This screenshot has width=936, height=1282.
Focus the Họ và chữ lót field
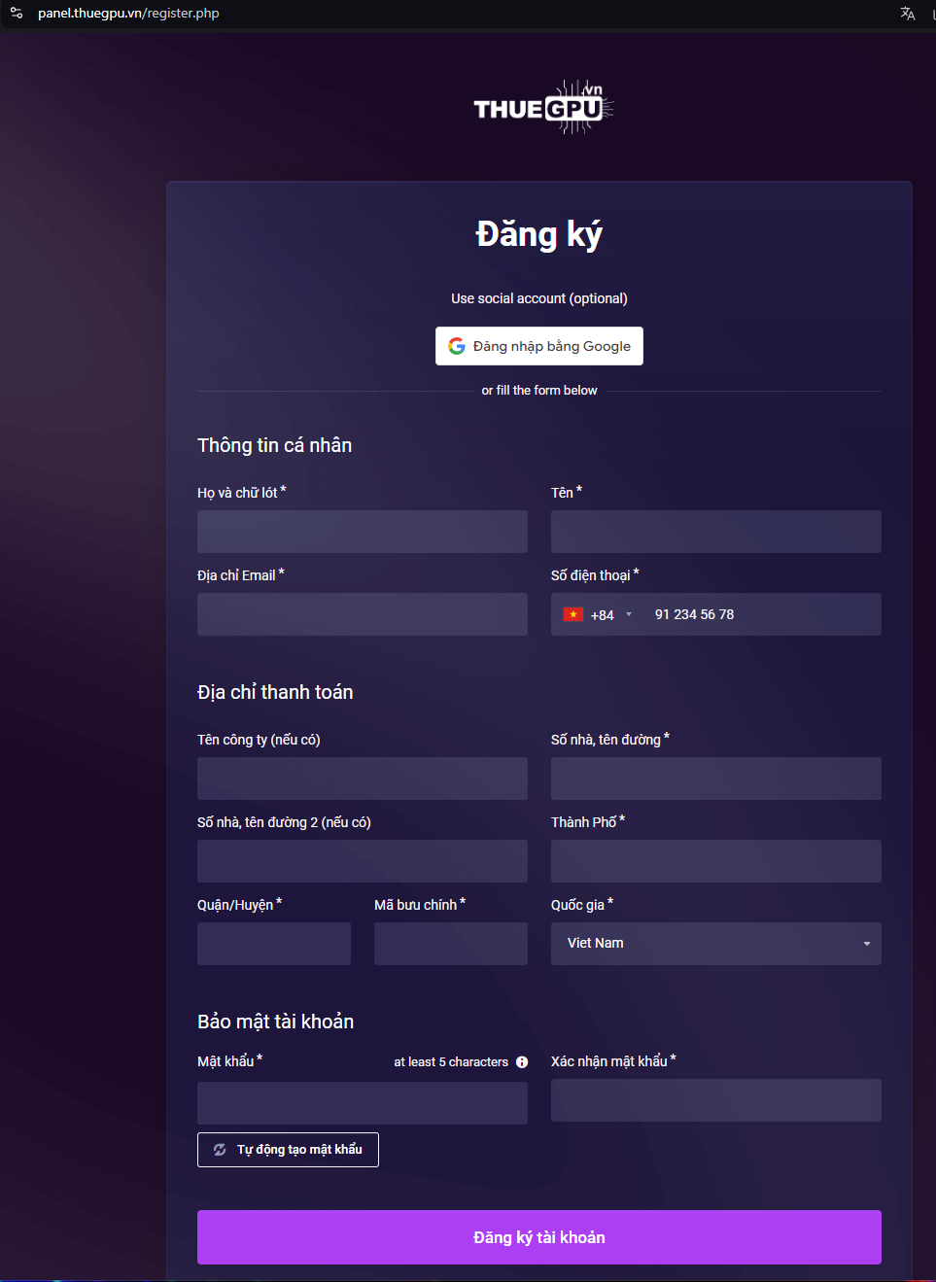[x=362, y=532]
